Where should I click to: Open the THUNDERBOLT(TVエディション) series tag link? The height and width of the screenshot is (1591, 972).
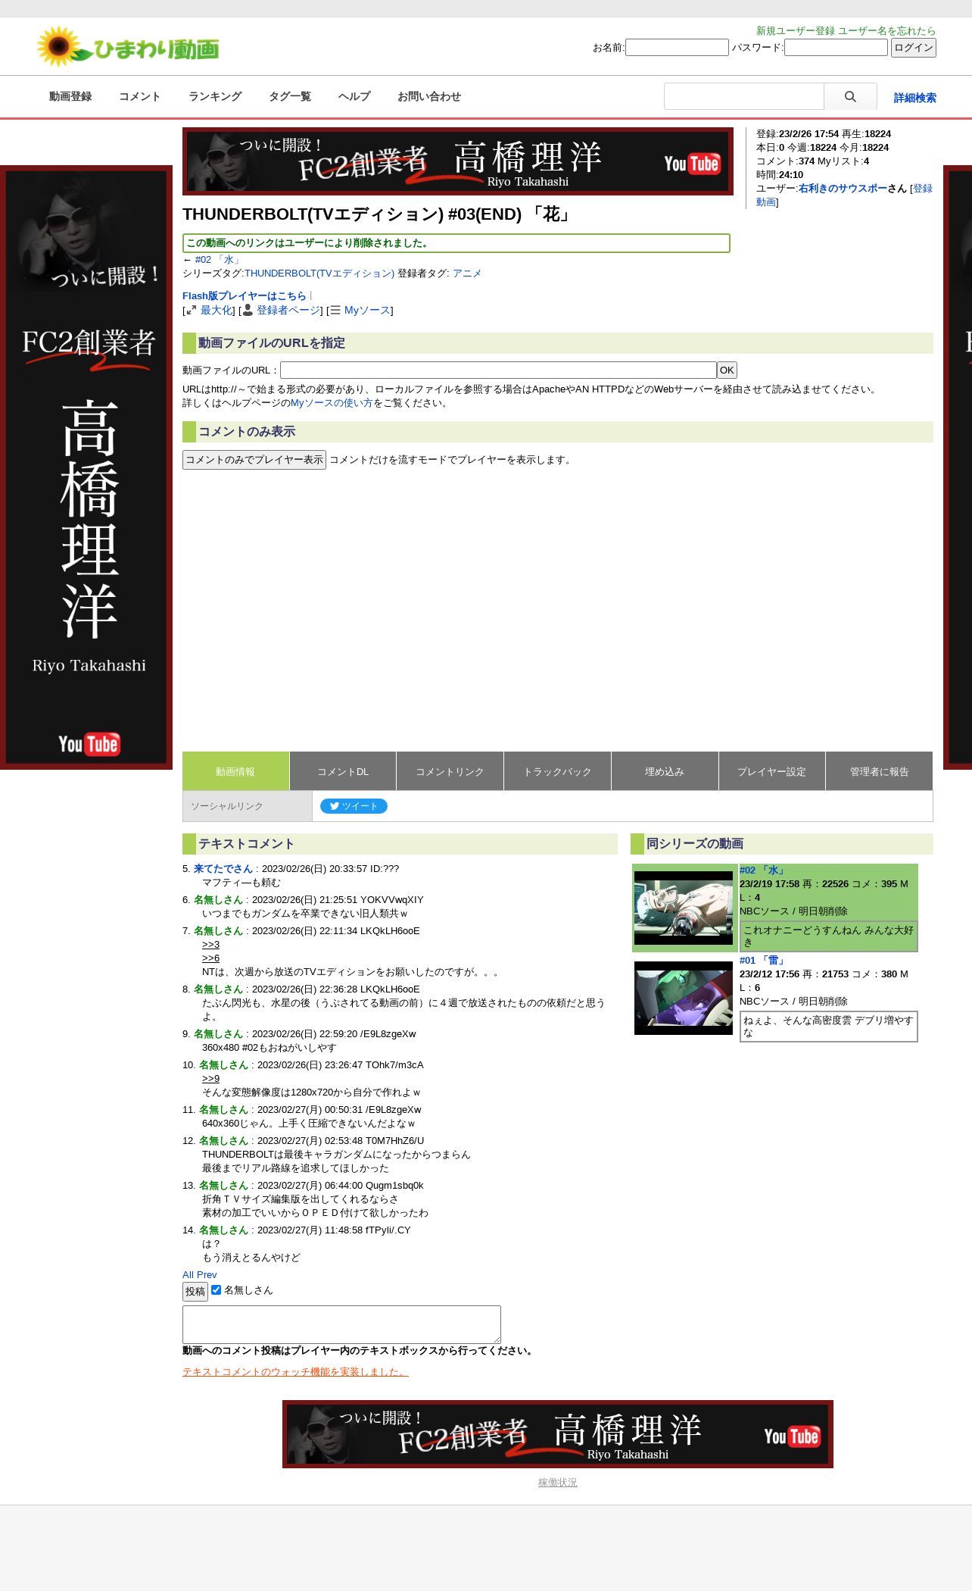coord(319,274)
